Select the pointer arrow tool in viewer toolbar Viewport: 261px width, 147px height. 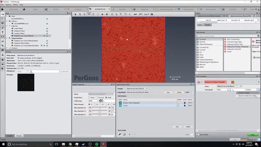[75, 14]
